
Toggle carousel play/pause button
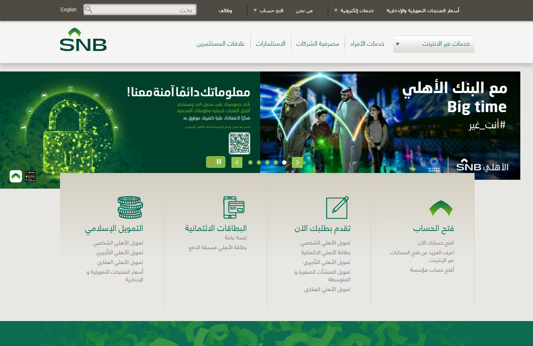(216, 162)
